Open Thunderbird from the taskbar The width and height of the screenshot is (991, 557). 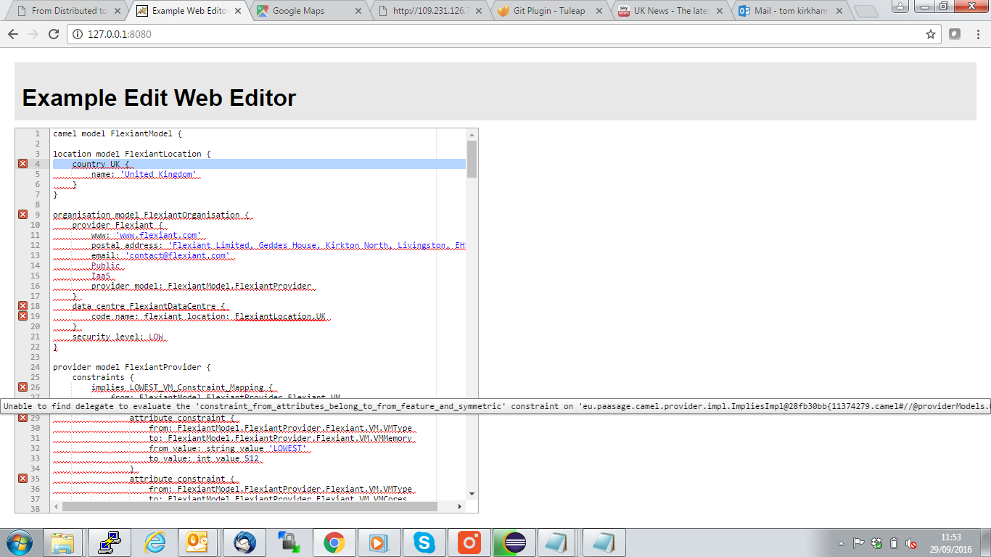tap(244, 542)
